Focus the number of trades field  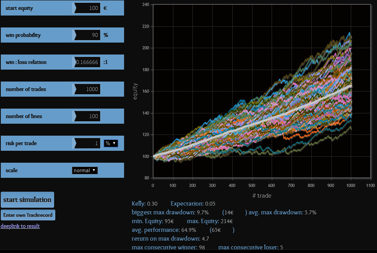pos(87,89)
